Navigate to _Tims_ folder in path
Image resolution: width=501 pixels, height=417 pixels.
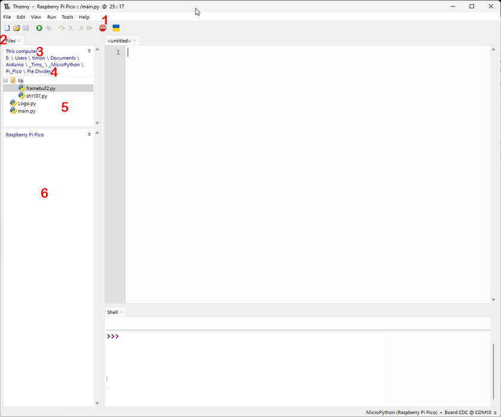pos(36,65)
